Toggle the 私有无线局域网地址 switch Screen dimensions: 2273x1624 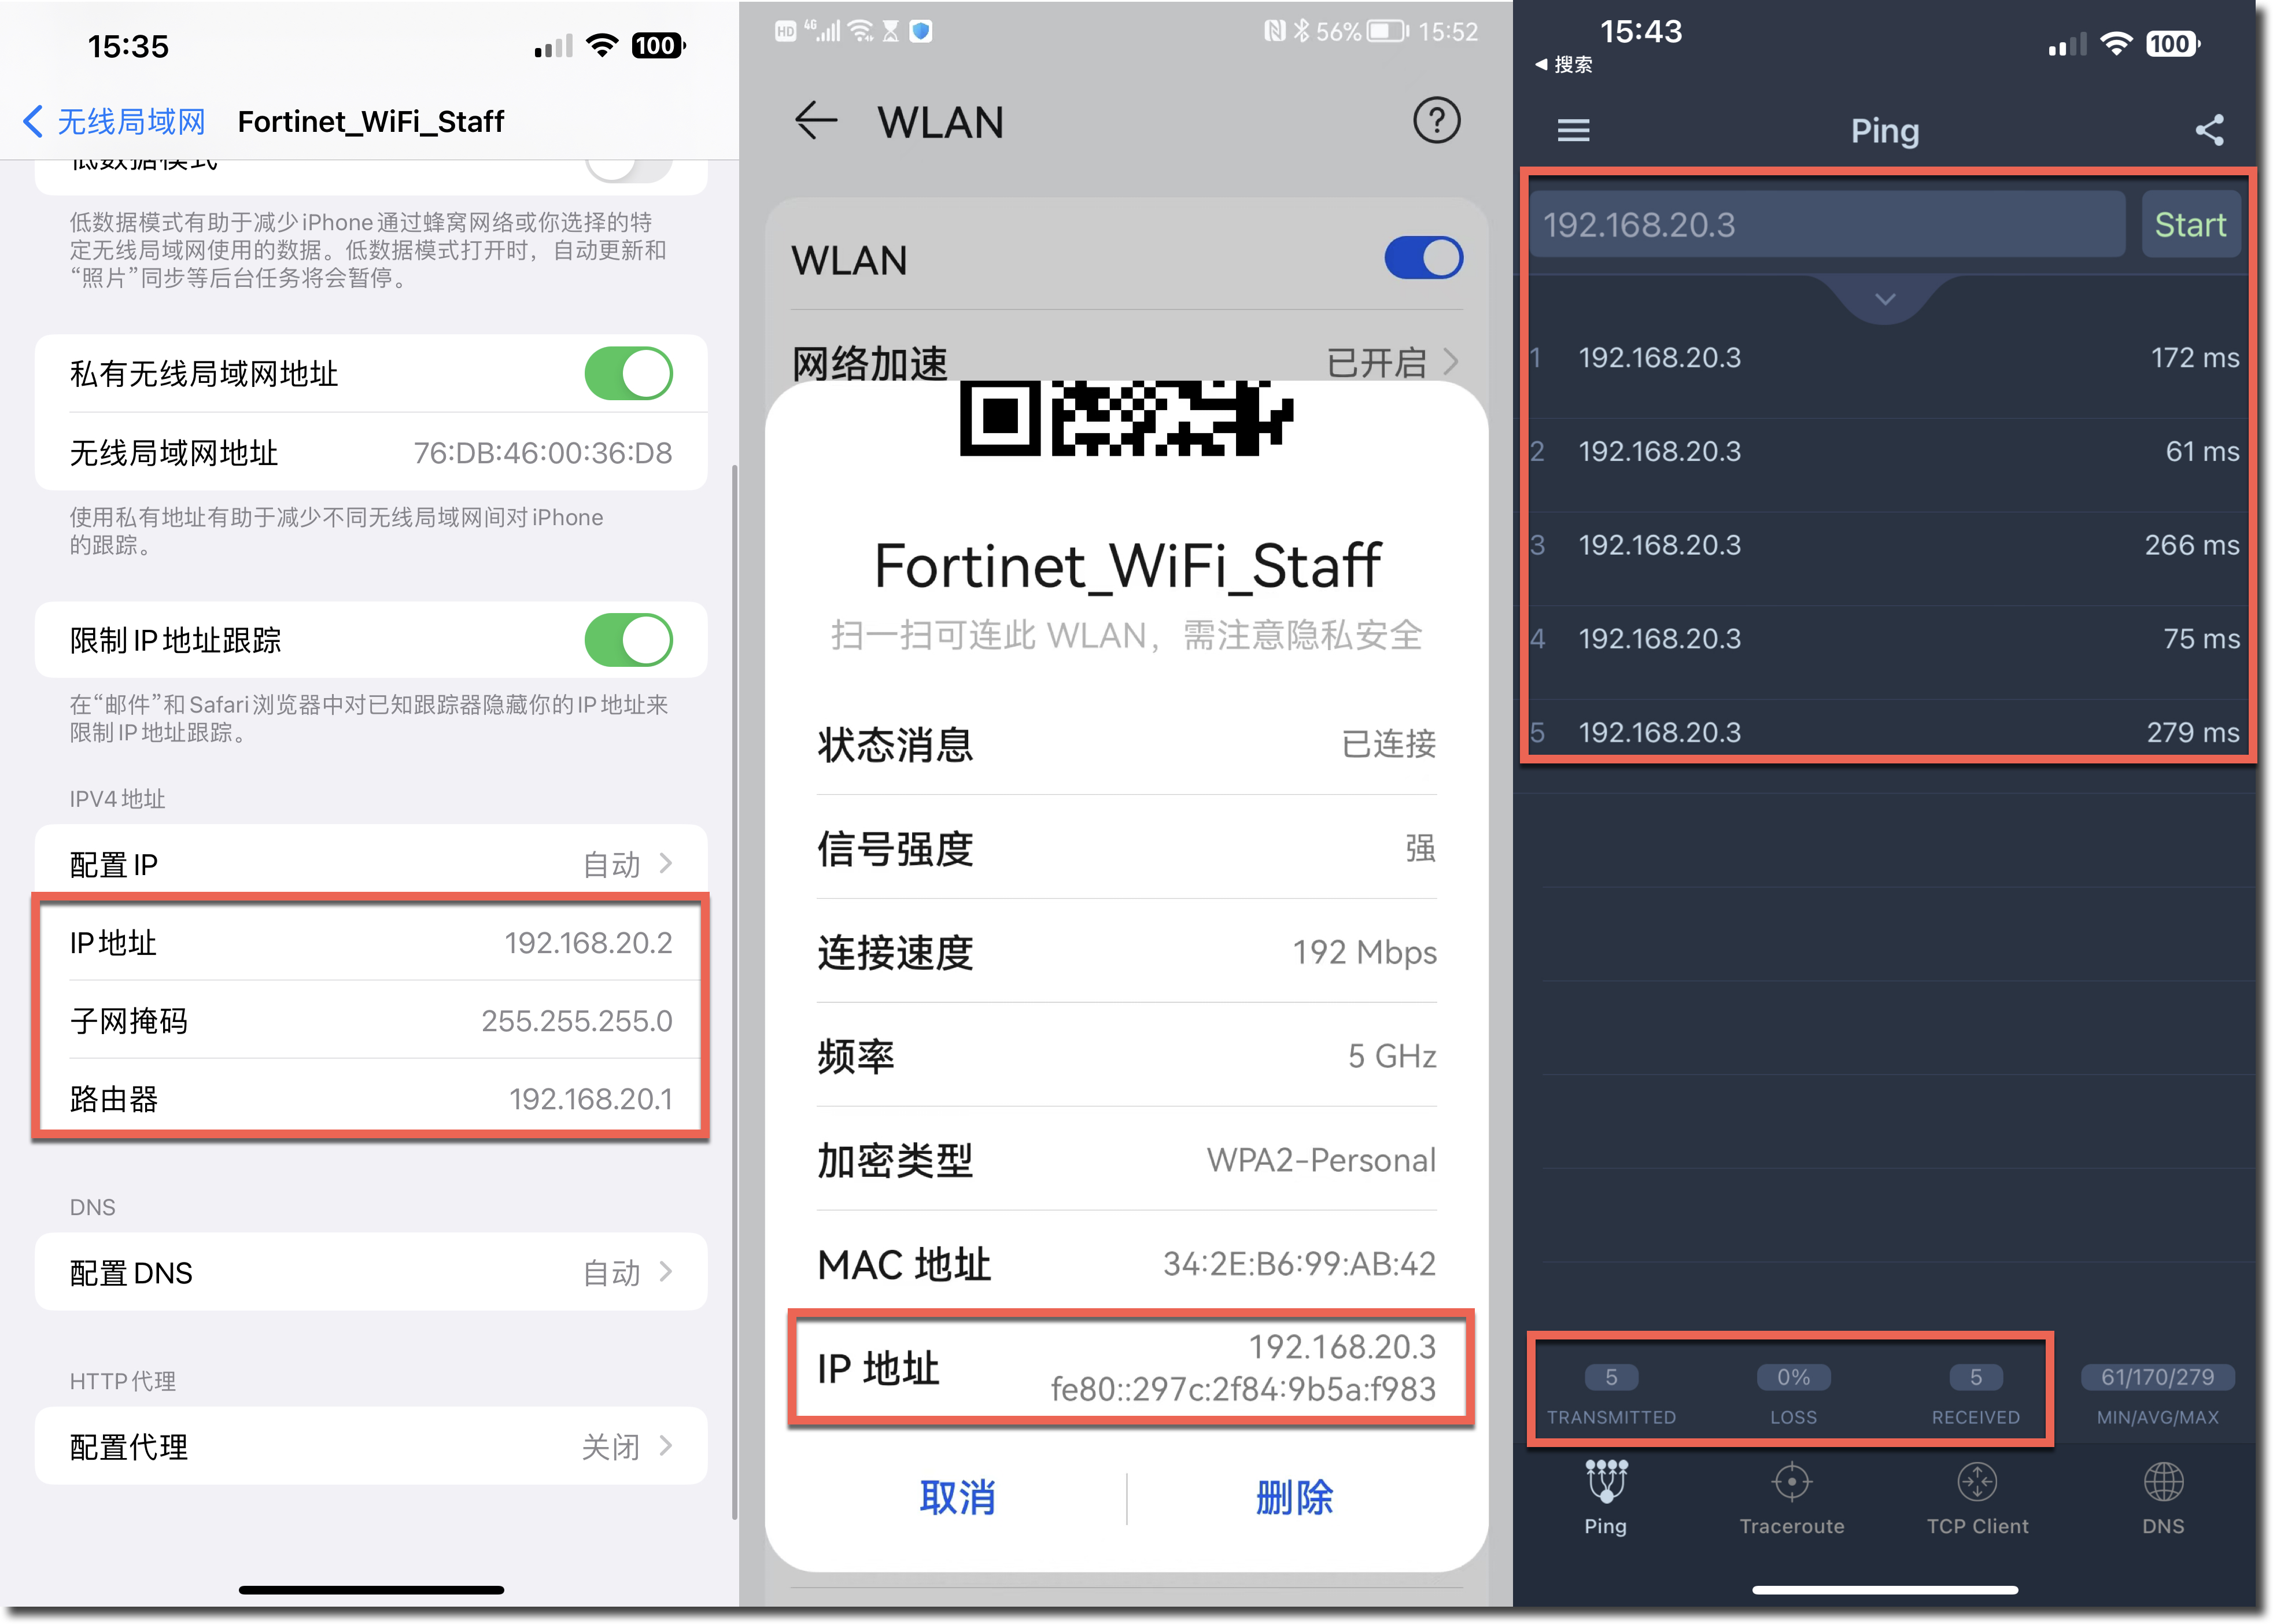(x=628, y=373)
